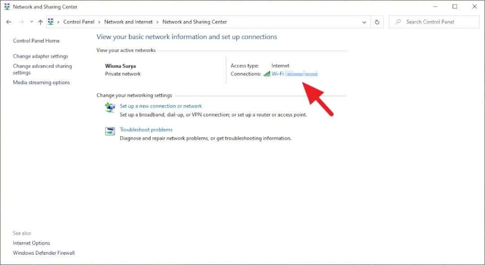Screen dimensions: 485x265
Task: Click the Access type Internet value
Action: click(280, 66)
